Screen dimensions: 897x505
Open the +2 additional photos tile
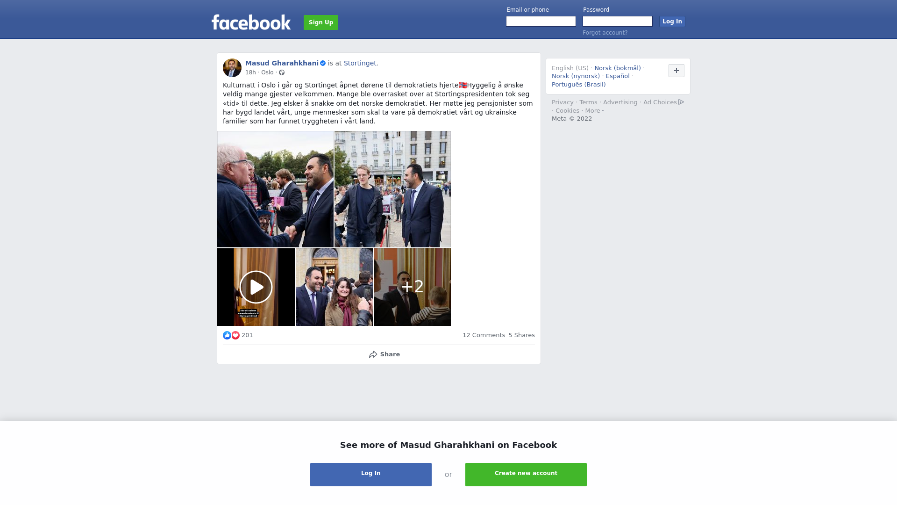pyautogui.click(x=412, y=287)
